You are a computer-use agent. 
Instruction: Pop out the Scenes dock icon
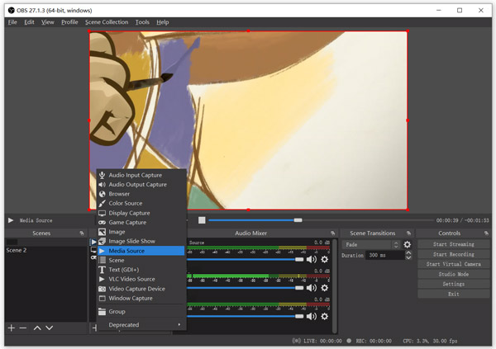click(82, 233)
